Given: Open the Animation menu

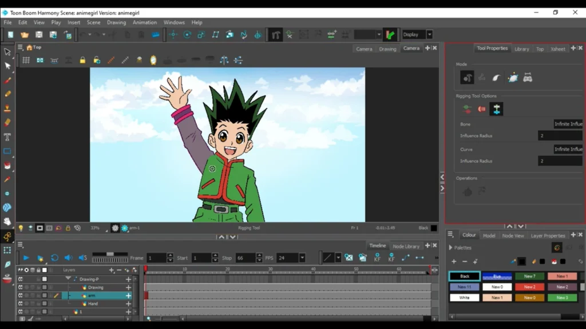Looking at the screenshot, I should tap(144, 22).
